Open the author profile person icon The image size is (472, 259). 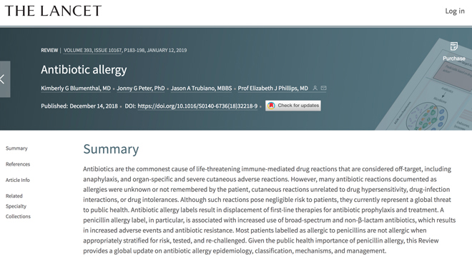[315, 88]
